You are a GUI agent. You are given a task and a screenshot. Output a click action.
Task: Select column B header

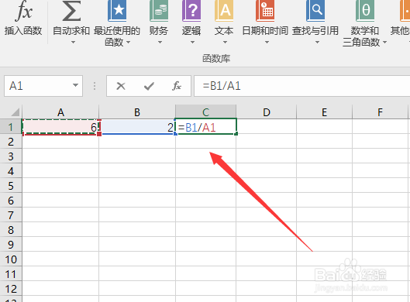coord(137,112)
